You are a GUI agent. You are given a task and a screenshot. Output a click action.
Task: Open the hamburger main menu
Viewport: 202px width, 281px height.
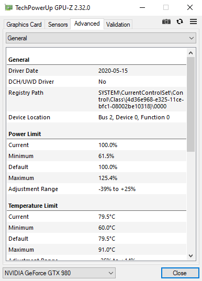tap(193, 21)
